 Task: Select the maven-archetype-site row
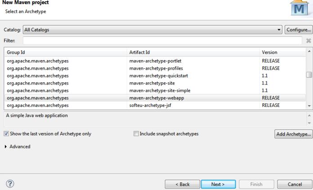(x=155, y=83)
